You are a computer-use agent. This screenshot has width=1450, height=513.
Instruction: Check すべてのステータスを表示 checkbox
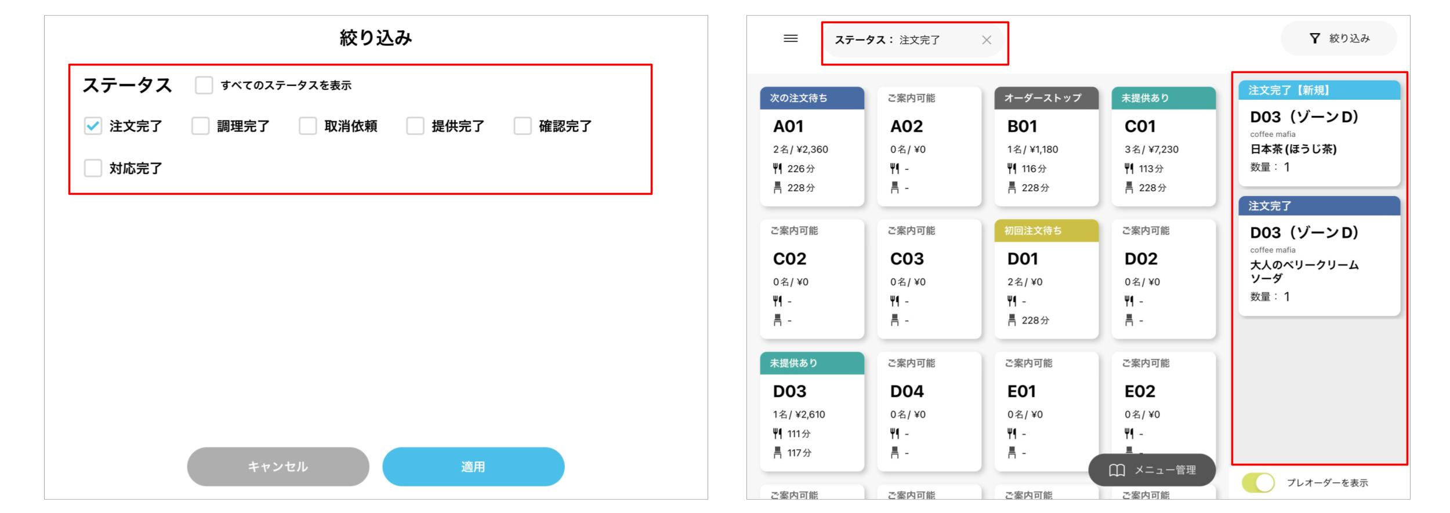(204, 85)
